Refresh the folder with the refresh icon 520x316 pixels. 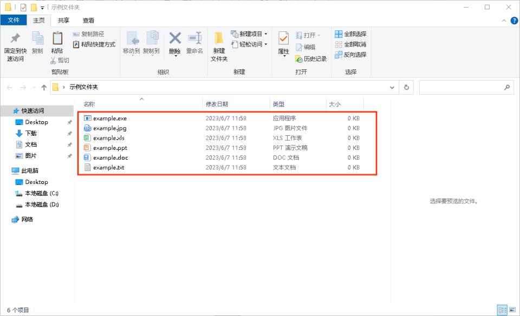(x=406, y=87)
